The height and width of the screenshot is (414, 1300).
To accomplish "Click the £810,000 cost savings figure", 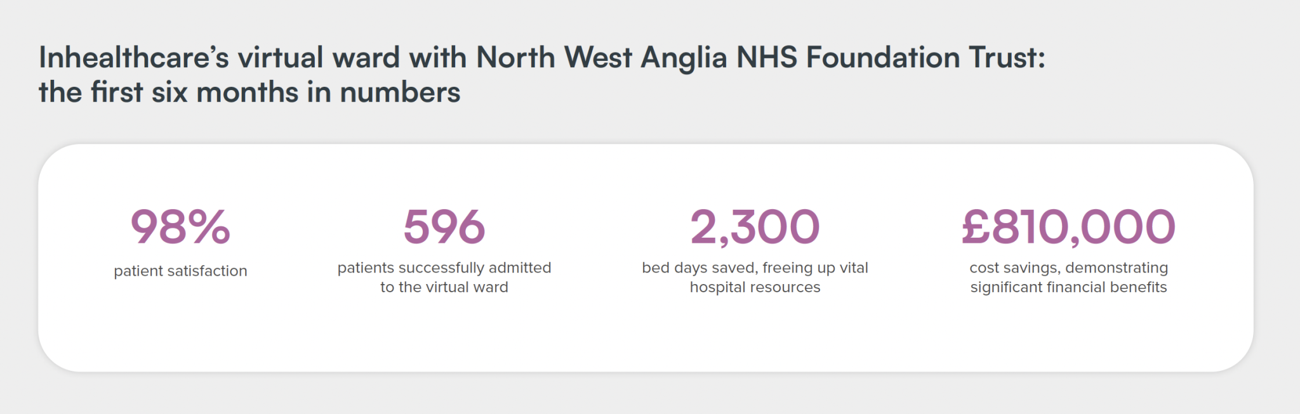I will (1068, 227).
